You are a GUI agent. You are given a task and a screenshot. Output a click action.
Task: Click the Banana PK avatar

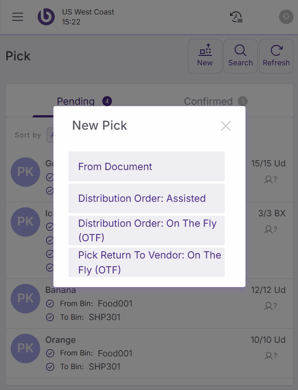25,298
